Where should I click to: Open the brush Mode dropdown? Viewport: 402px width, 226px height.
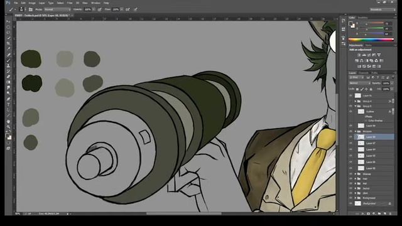click(57, 9)
